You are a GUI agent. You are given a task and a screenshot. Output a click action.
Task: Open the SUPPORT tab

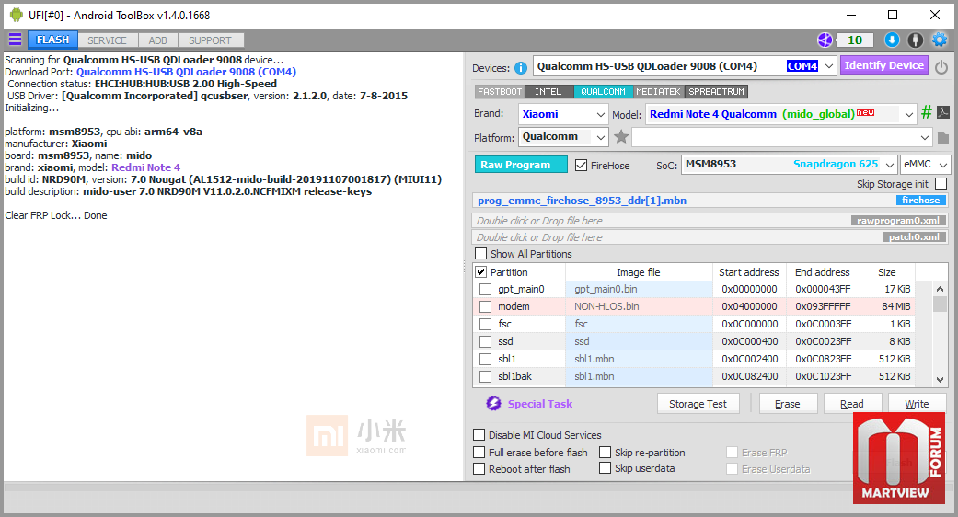pyautogui.click(x=210, y=40)
